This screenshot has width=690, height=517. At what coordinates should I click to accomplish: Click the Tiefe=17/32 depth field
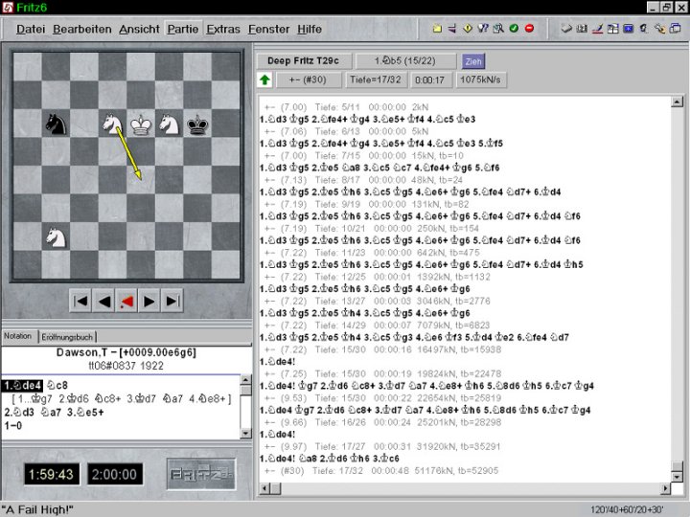[376, 80]
